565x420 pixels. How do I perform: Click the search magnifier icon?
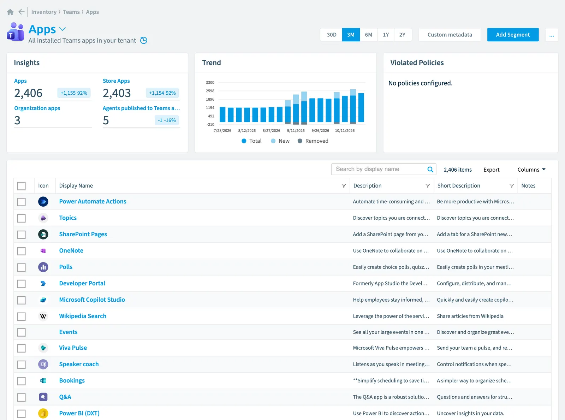[430, 170]
